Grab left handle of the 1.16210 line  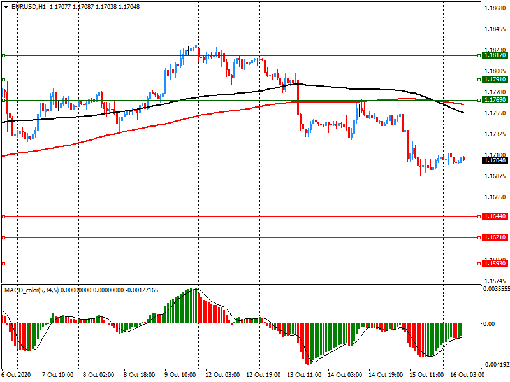[x=4, y=237]
